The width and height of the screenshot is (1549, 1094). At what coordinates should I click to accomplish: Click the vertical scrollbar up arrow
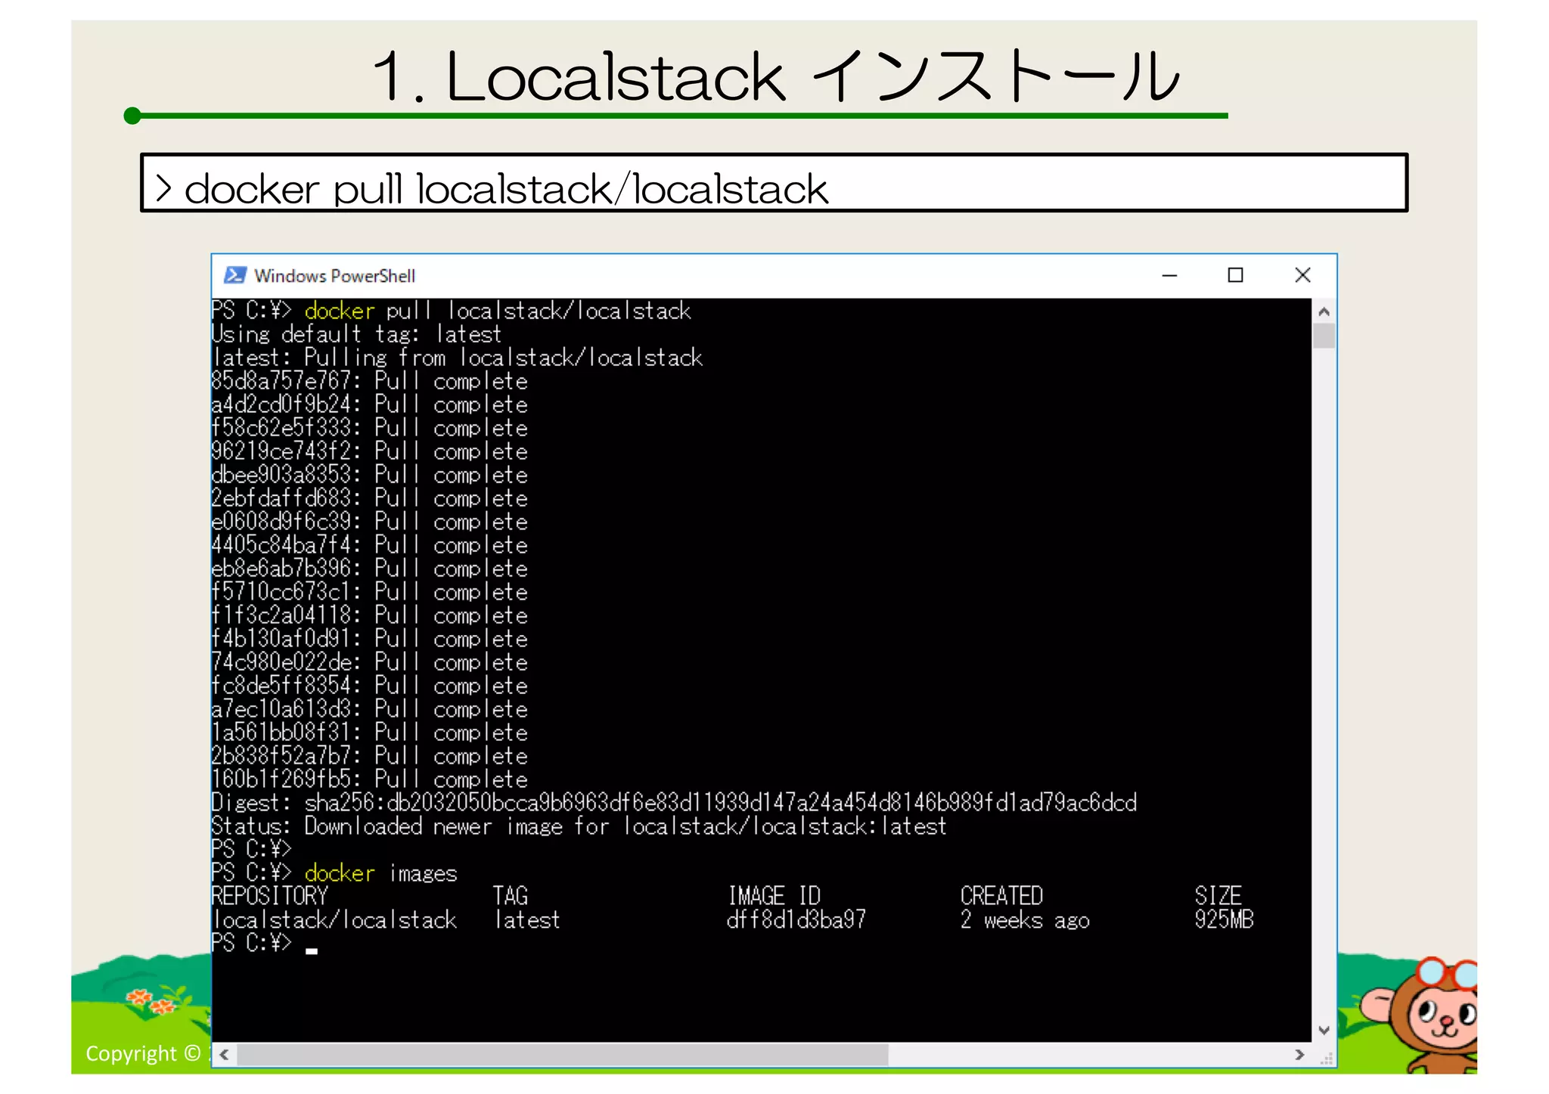click(x=1324, y=311)
